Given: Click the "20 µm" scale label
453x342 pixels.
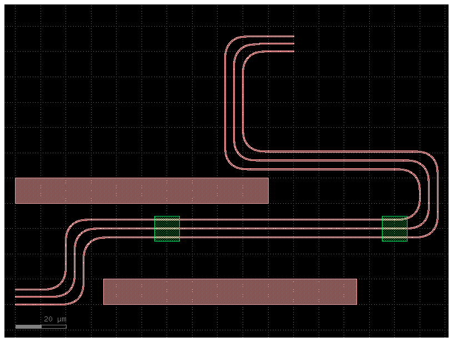Looking at the screenshot, I should 55,319.
